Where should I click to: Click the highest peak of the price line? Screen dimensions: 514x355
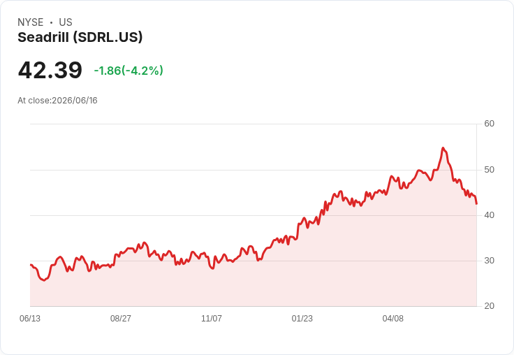point(443,148)
